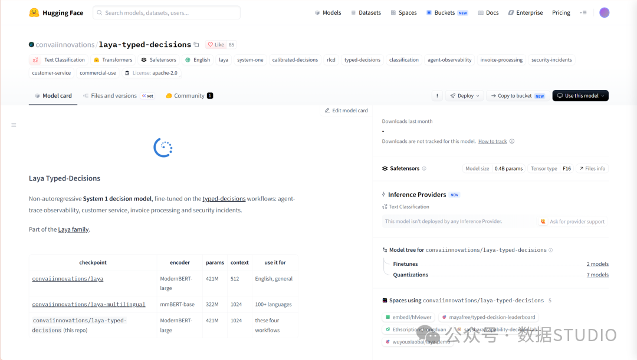Click Edit model card button
This screenshot has height=360, width=637.
pos(346,111)
